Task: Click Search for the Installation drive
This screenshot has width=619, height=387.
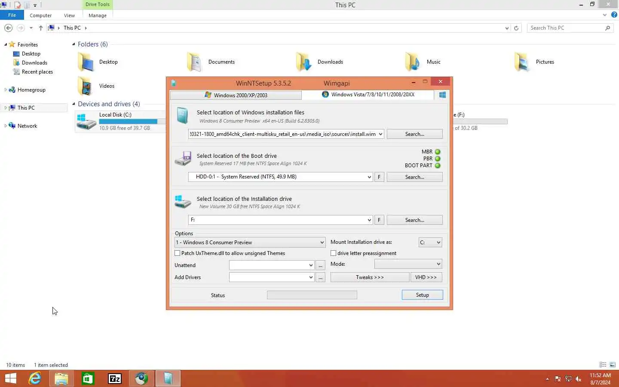Action: coord(415,220)
